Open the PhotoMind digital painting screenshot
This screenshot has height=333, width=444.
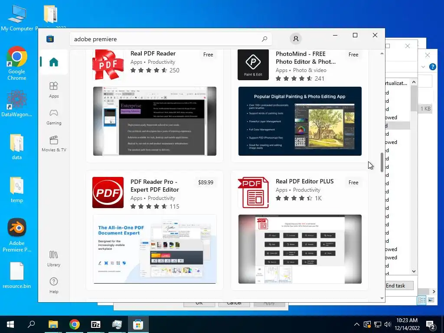pyautogui.click(x=300, y=121)
